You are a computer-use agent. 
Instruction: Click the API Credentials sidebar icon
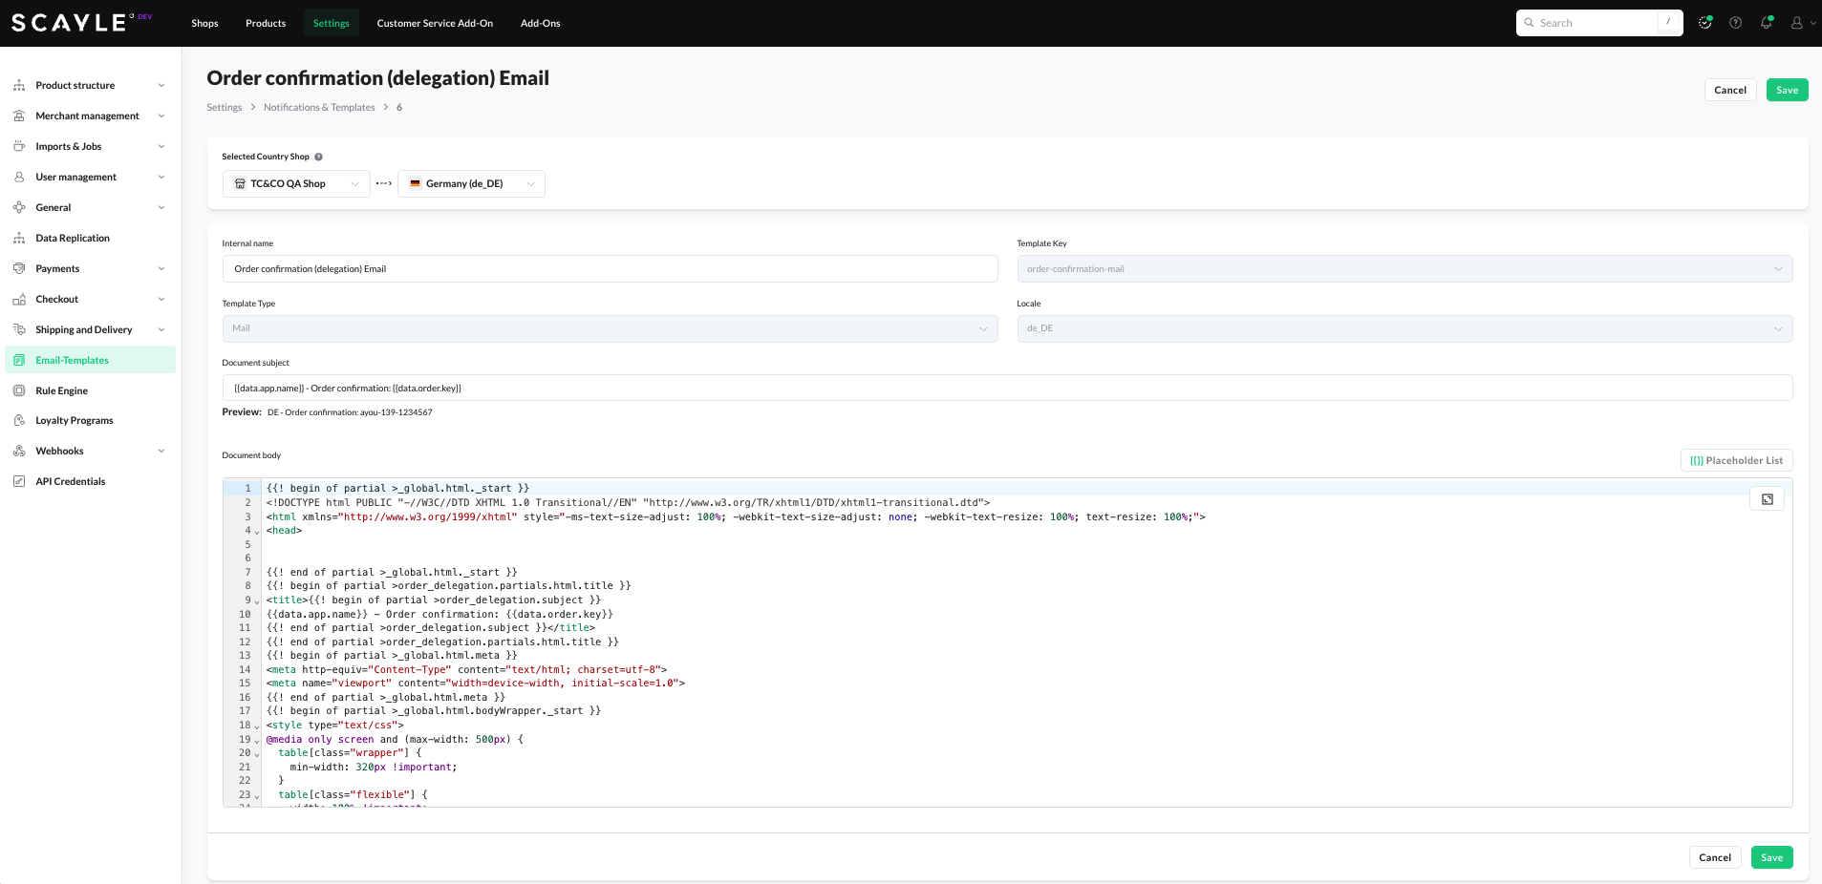[x=19, y=481]
